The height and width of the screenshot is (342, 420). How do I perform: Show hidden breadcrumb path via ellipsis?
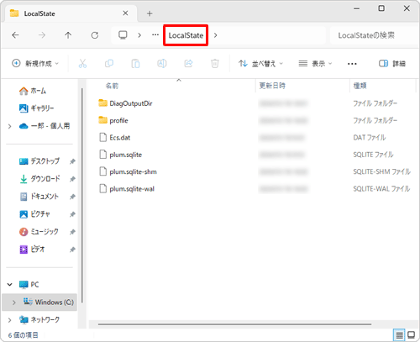click(155, 35)
